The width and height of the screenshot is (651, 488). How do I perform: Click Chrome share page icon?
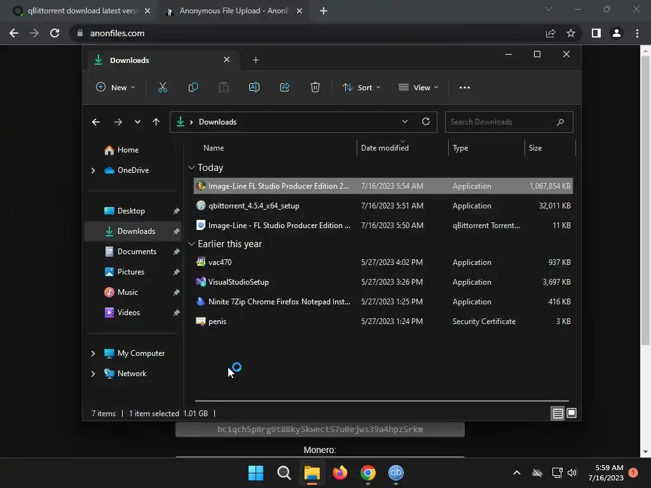click(x=551, y=33)
